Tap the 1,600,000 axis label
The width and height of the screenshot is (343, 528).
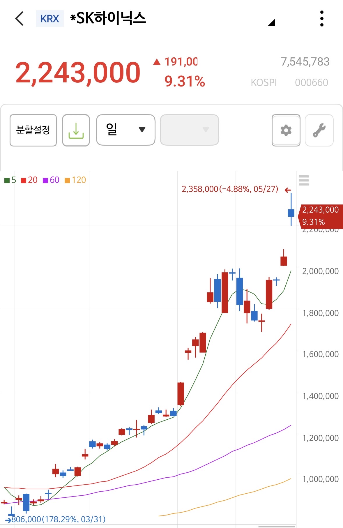coord(320,354)
